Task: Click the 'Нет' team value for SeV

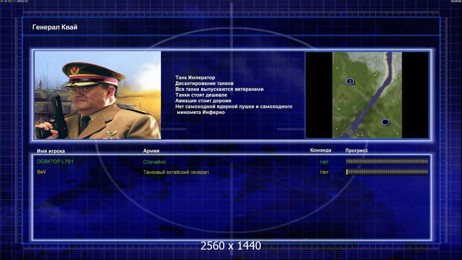Action: 324,172
